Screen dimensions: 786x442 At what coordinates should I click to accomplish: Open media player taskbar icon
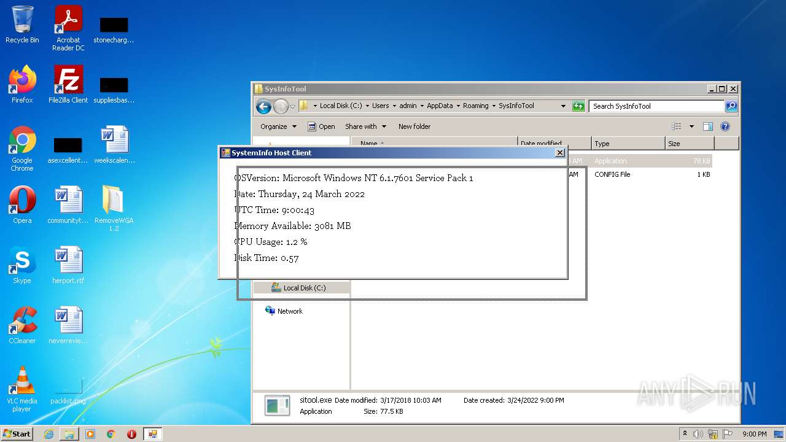(x=90, y=434)
